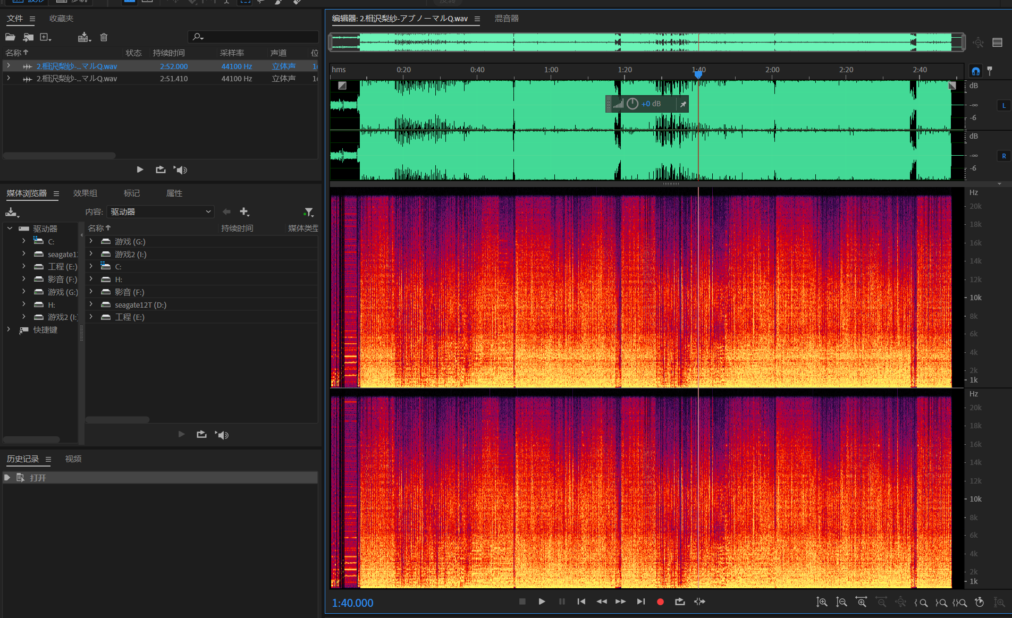Screen dimensions: 1012x618
Task: Sort files by 名称 column in Files panel
Action: pos(16,53)
